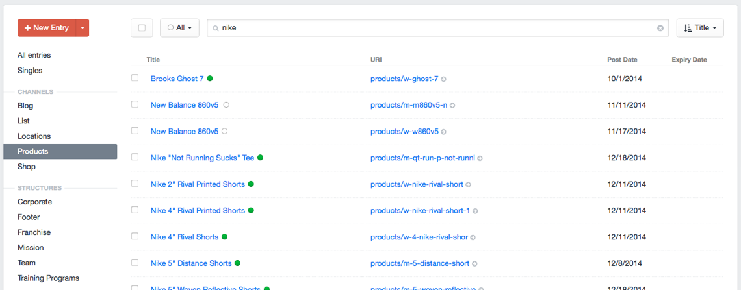Click the Expiry Date column header
The width and height of the screenshot is (741, 290).
[x=690, y=60]
